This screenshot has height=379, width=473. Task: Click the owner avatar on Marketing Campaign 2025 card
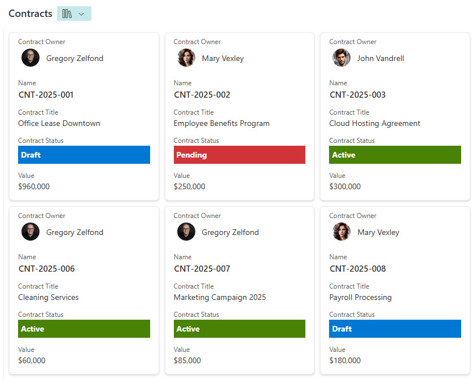[186, 232]
